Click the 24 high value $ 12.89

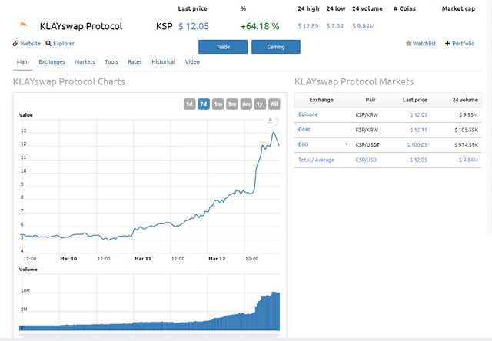point(307,26)
